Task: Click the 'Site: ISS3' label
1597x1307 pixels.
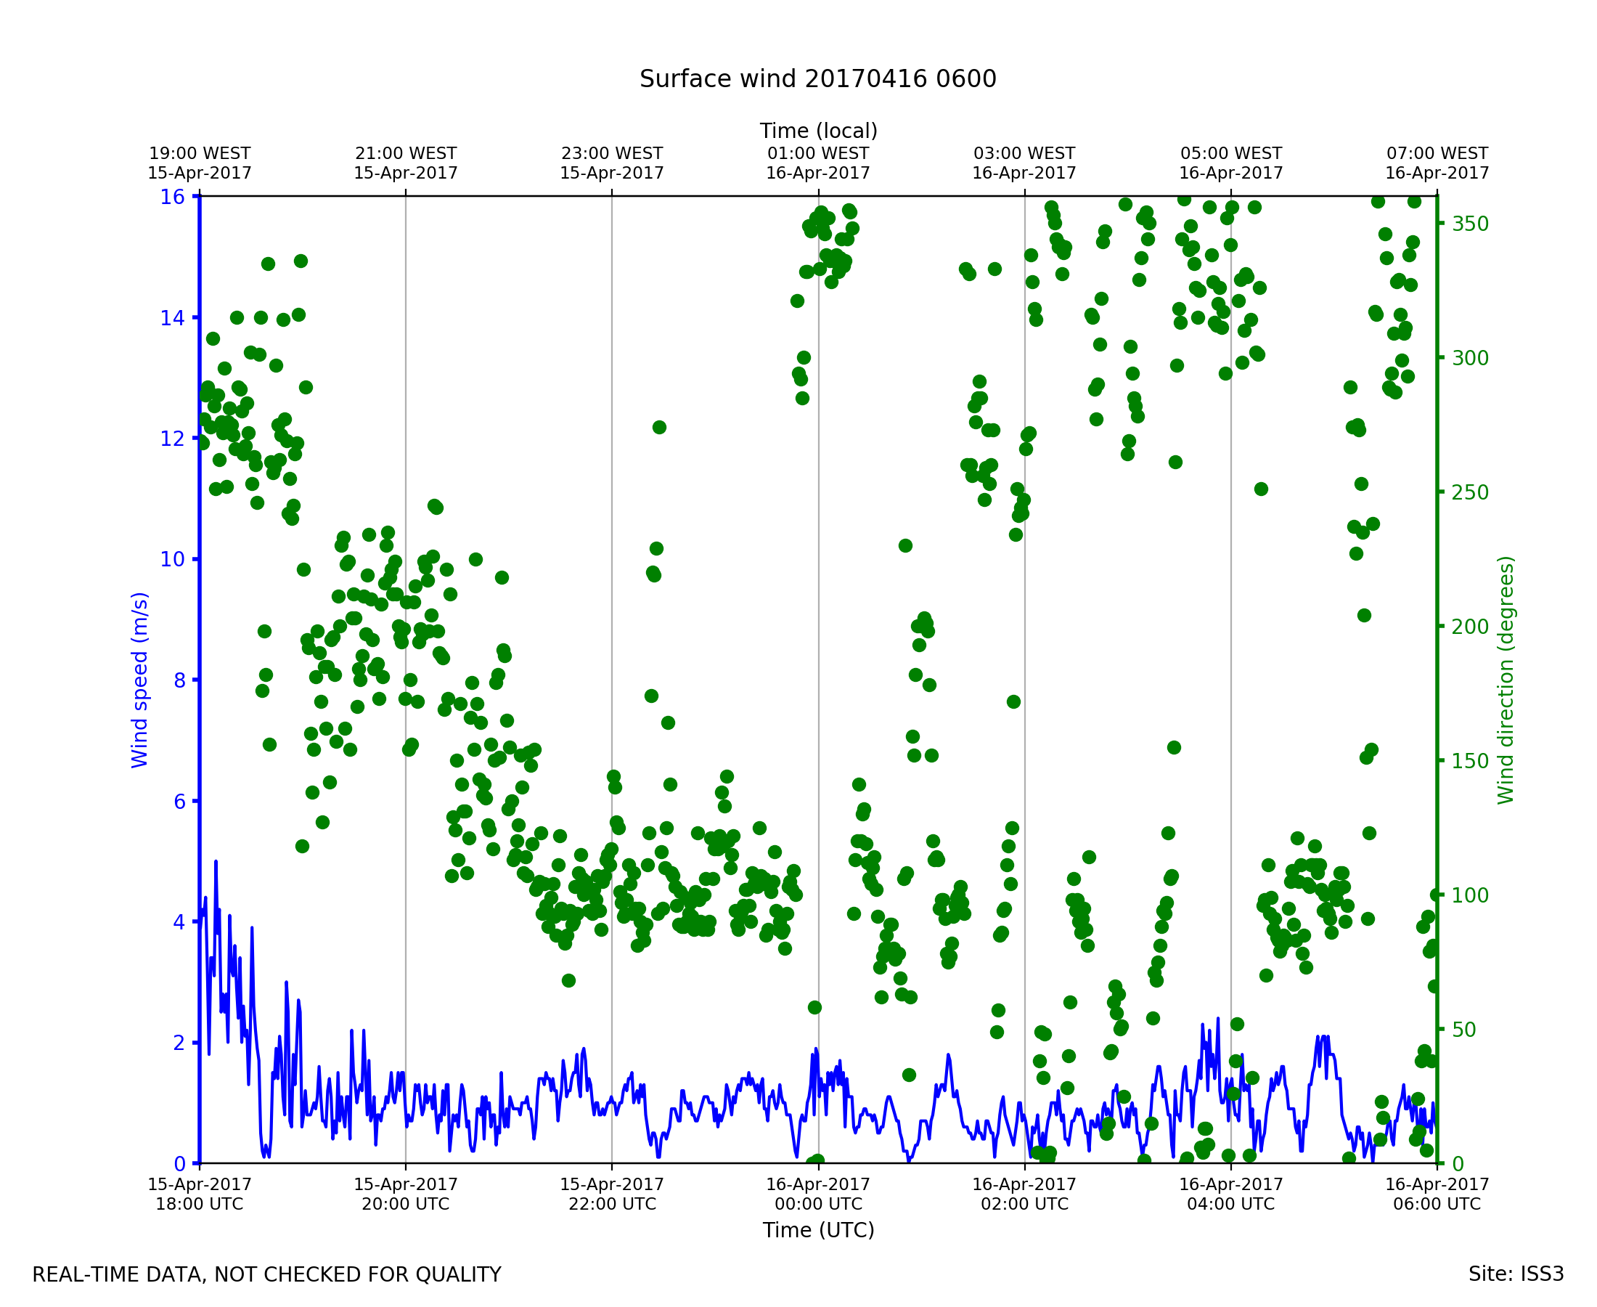Action: [1516, 1274]
